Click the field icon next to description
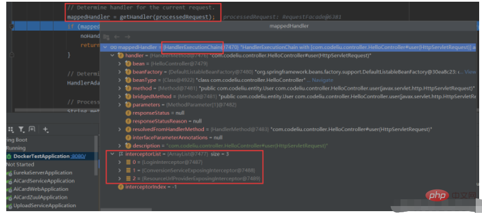 [x=128, y=146]
